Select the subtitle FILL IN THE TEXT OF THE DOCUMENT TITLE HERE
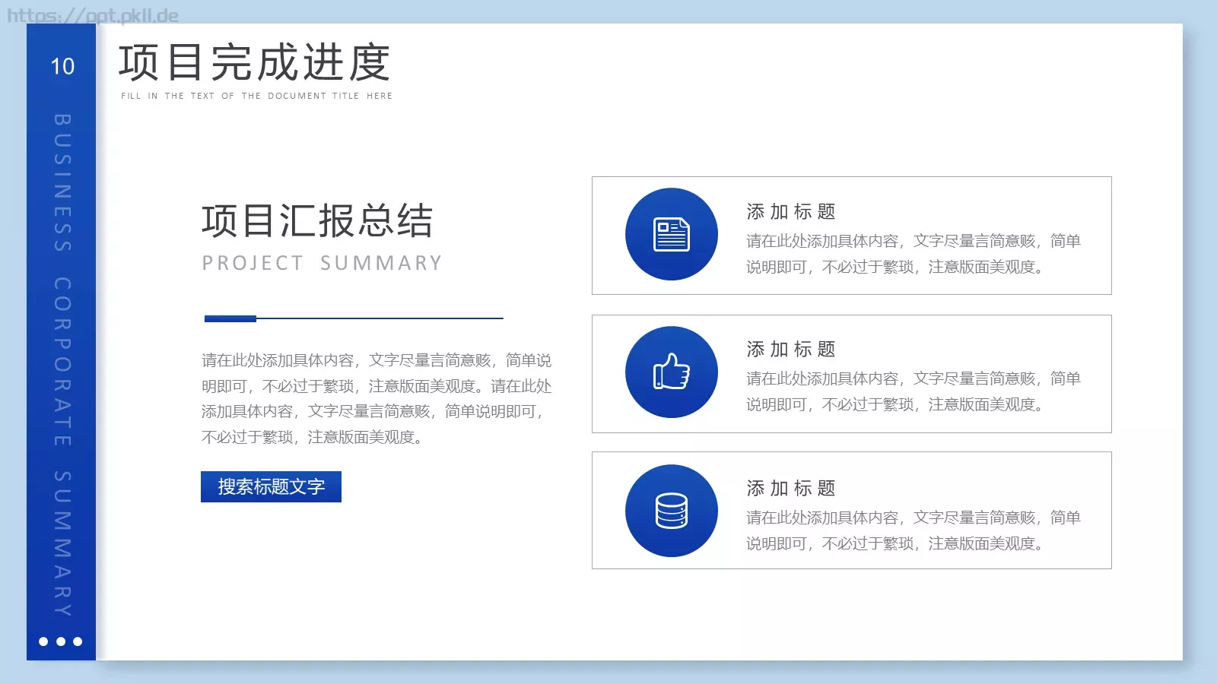Viewport: 1217px width, 684px height. coord(257,96)
